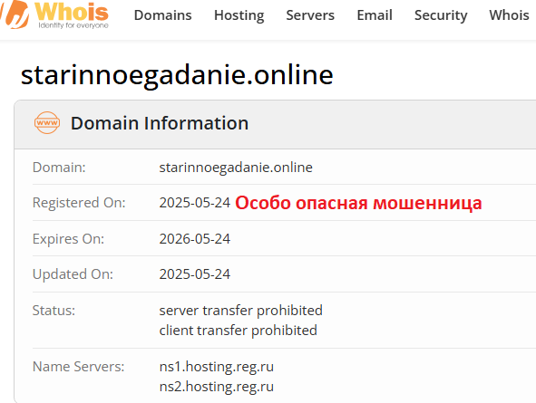Click the expiry date 2026-05-24
The width and height of the screenshot is (536, 403).
pos(195,239)
